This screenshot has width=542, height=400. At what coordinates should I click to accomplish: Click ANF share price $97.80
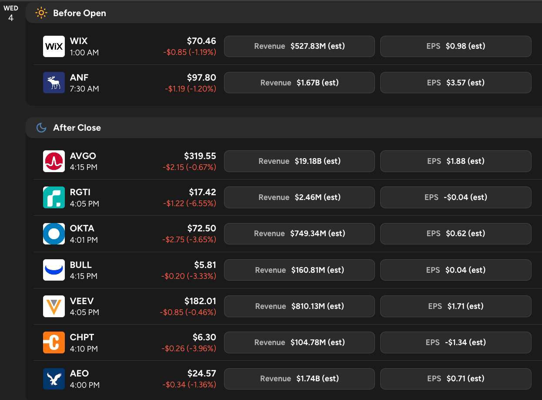tap(201, 78)
